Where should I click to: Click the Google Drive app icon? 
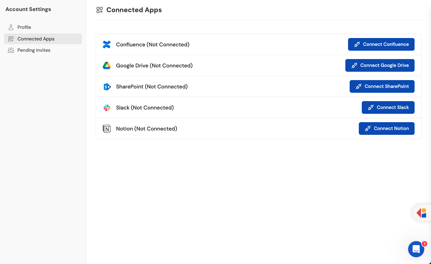coord(107,65)
